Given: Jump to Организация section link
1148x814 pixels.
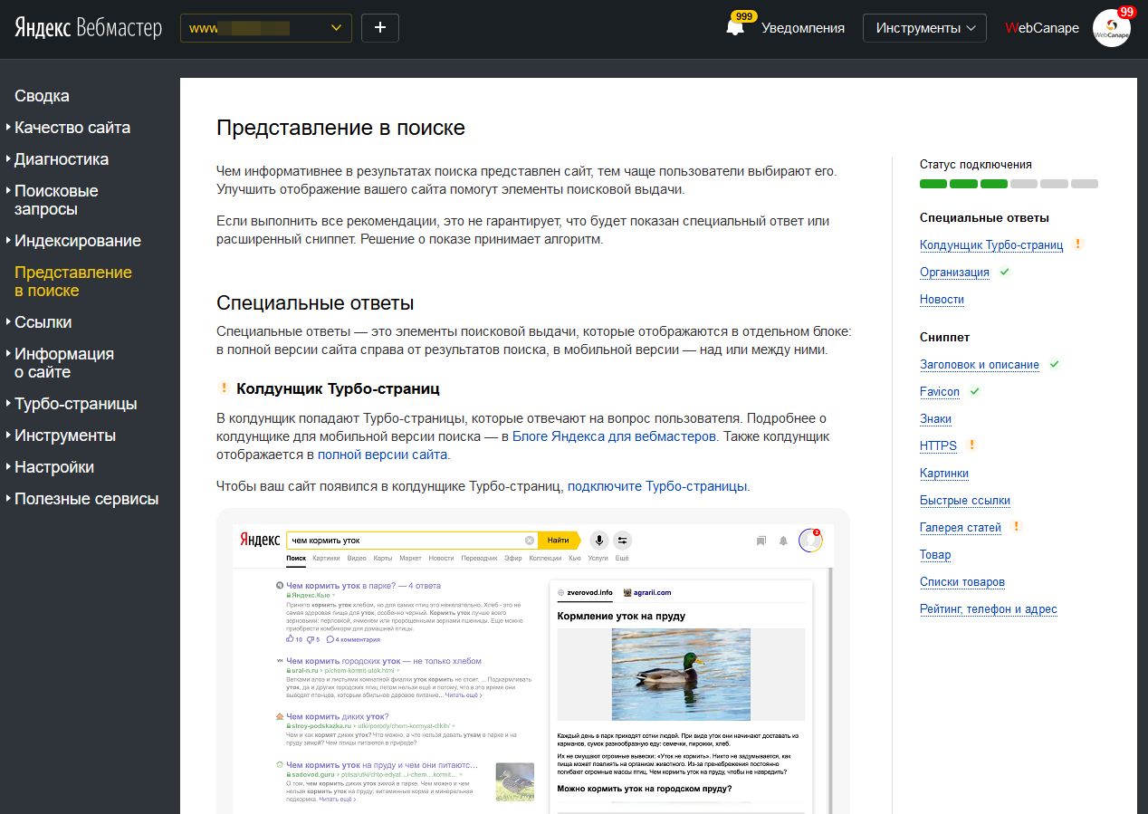Looking at the screenshot, I should tap(954, 273).
